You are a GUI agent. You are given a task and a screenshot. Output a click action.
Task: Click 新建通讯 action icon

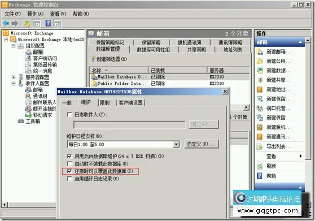tap(260, 137)
